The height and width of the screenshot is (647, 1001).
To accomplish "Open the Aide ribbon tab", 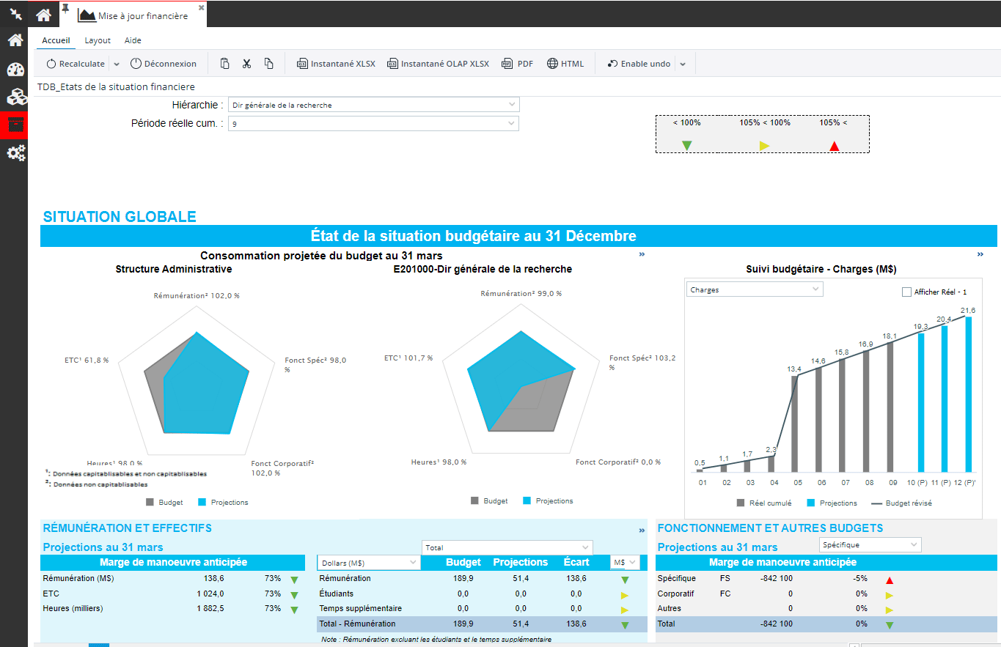I will [133, 40].
